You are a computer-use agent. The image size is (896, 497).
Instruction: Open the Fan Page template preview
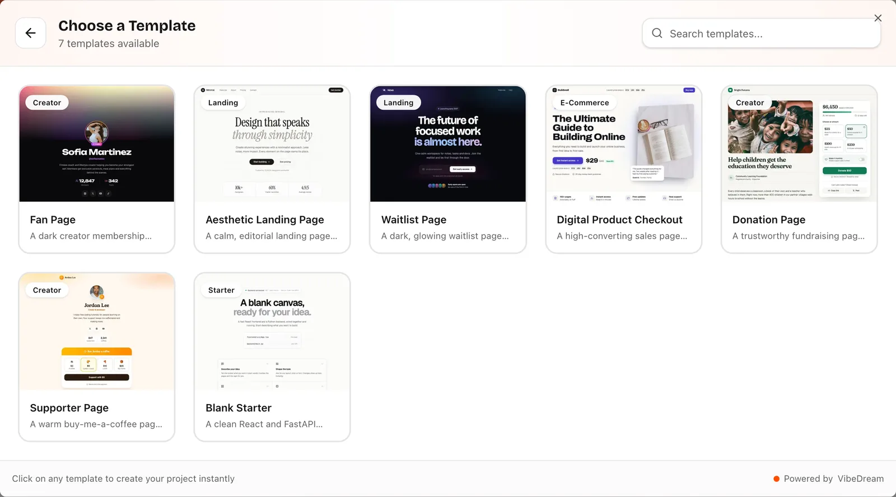coord(97,144)
